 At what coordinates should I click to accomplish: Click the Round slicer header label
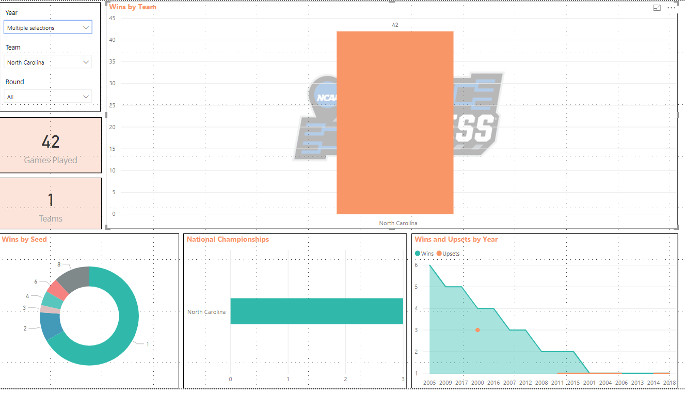(x=14, y=82)
